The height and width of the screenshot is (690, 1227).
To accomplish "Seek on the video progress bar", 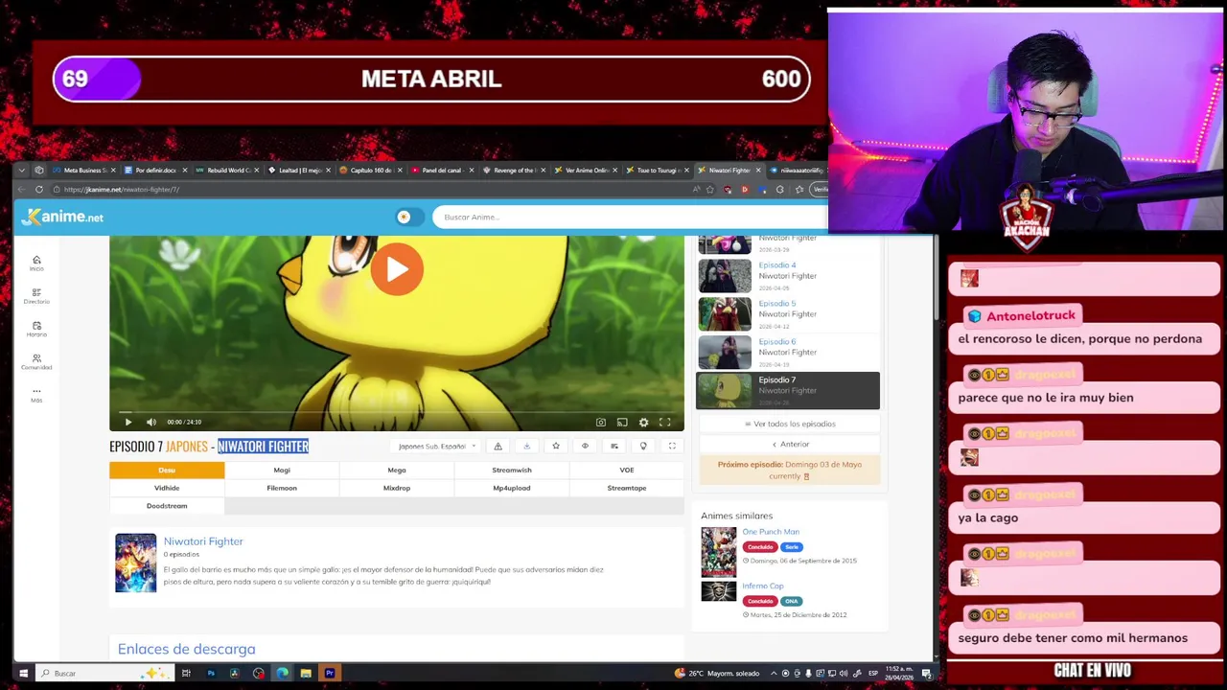I will pyautogui.click(x=397, y=411).
